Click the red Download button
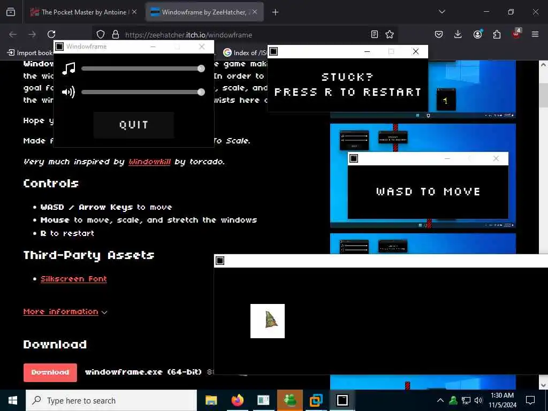This screenshot has width=548, height=411. pyautogui.click(x=50, y=372)
